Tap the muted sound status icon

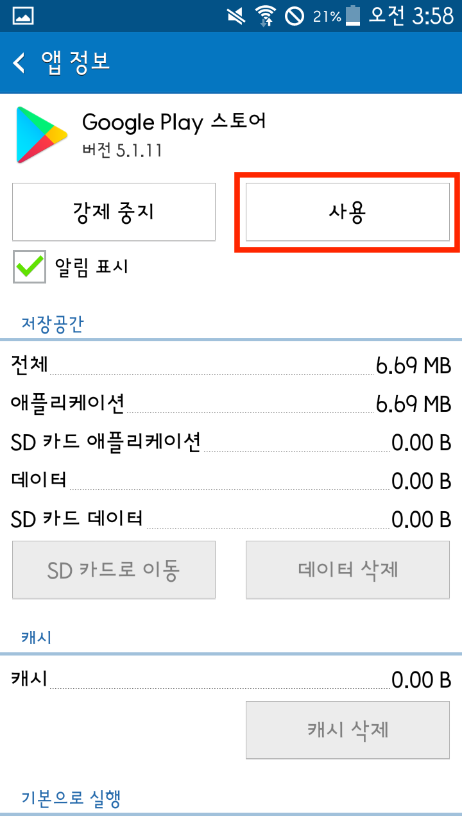click(x=237, y=16)
